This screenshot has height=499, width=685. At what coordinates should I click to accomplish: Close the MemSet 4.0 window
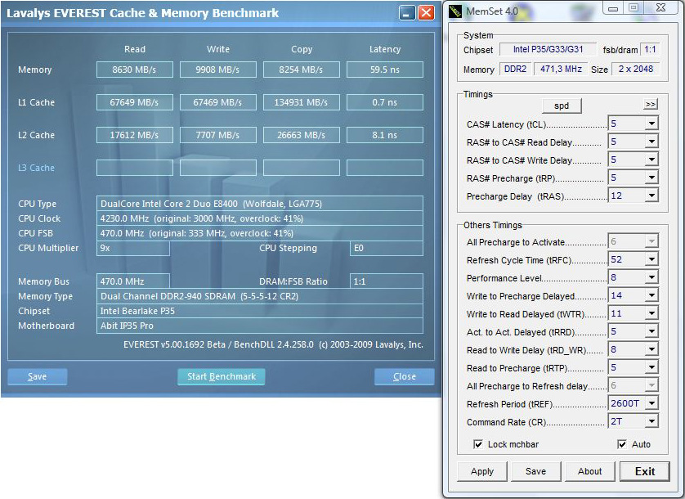[660, 8]
